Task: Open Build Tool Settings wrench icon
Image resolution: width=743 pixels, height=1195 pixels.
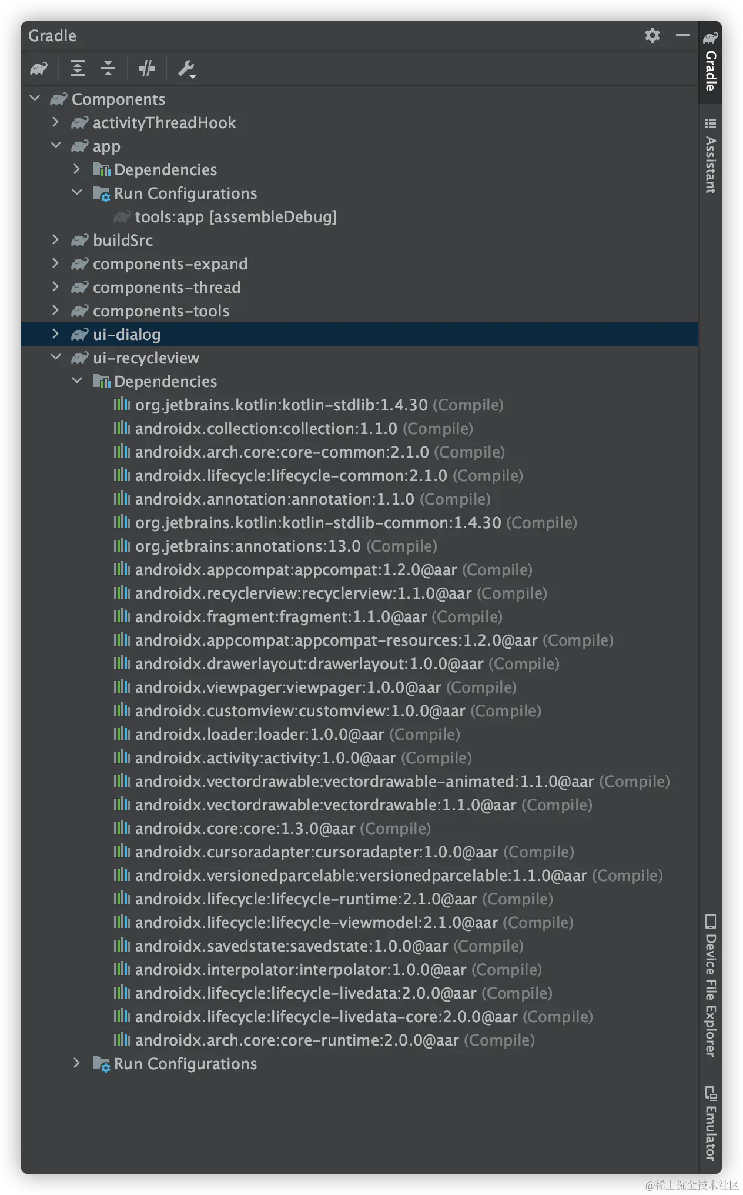Action: (186, 69)
